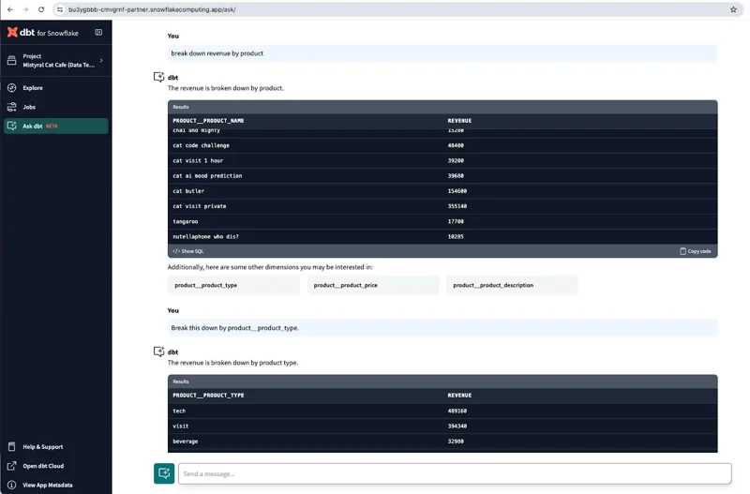Select the beverage product type row
Image resolution: width=750 pixels, height=494 pixels.
(x=442, y=442)
